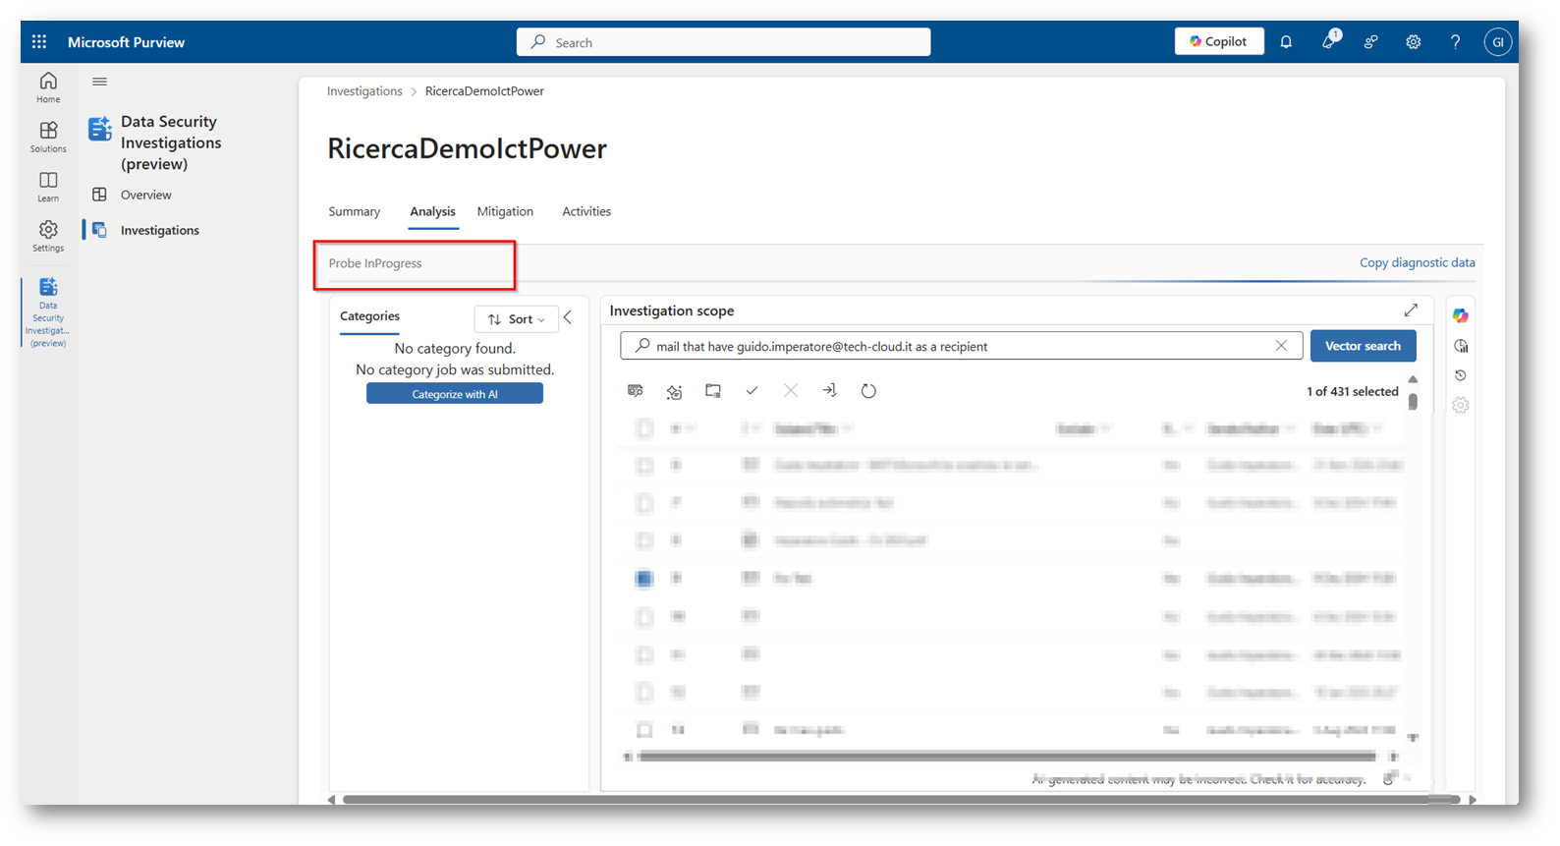Click page horizontal scrollbar right arrow
This screenshot has width=1560, height=846.
pyautogui.click(x=1473, y=800)
